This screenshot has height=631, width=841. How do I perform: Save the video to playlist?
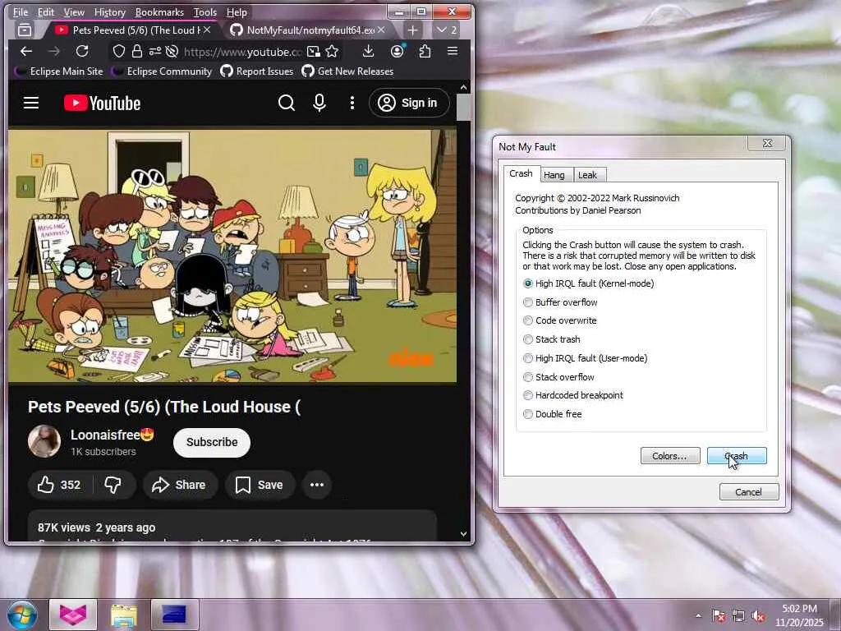click(x=260, y=485)
